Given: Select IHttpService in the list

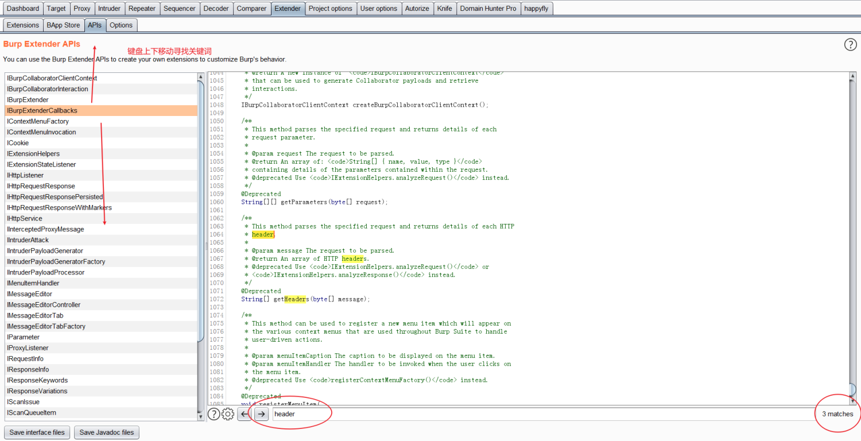Looking at the screenshot, I should click(x=101, y=218).
